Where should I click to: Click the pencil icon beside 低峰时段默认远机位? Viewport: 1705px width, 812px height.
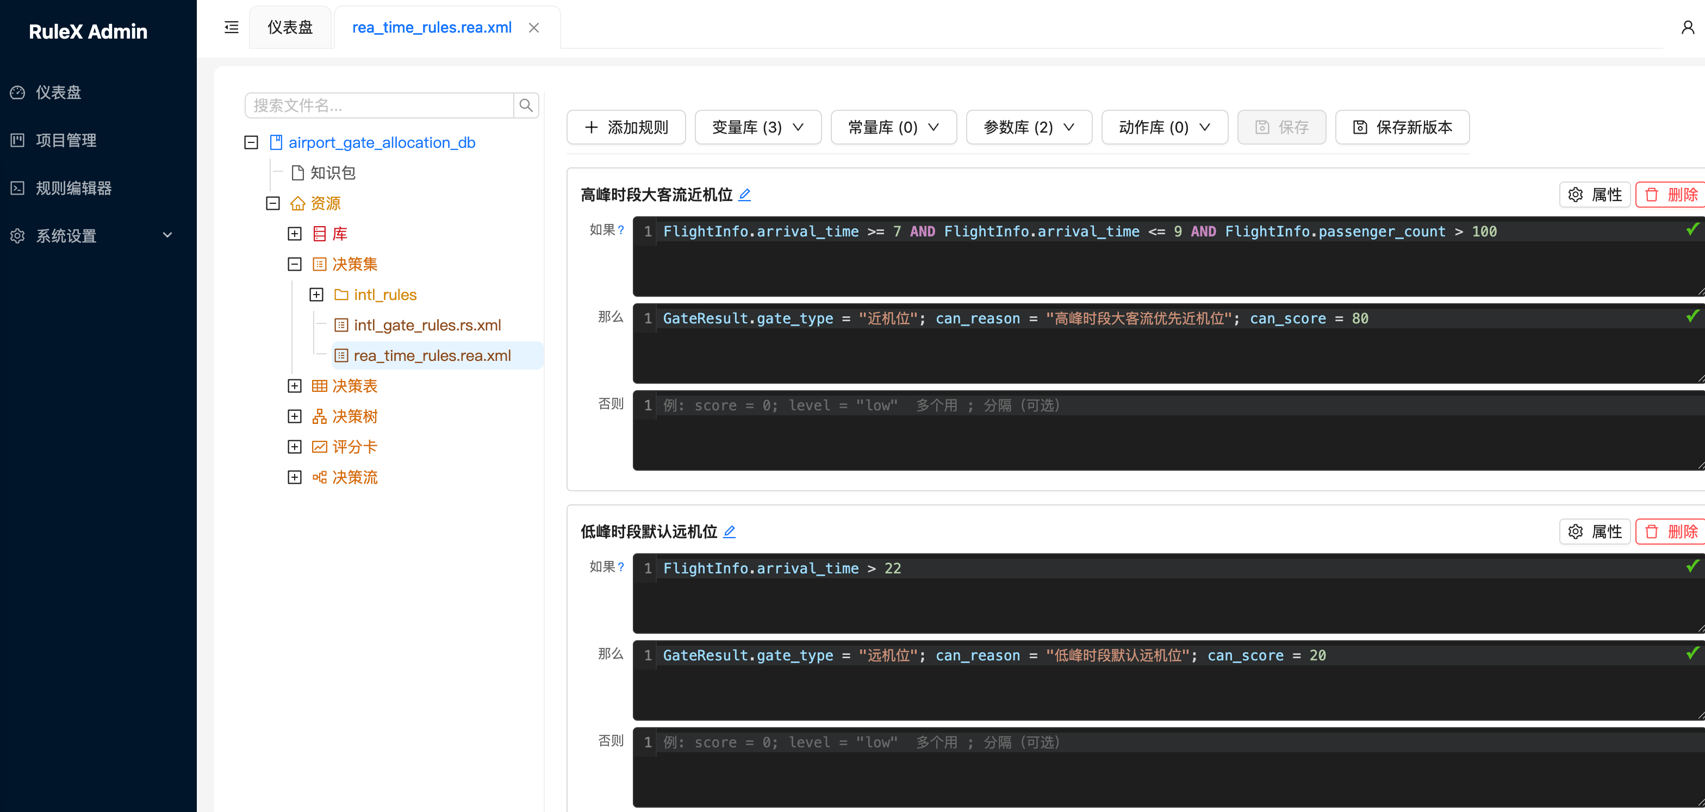pos(730,532)
